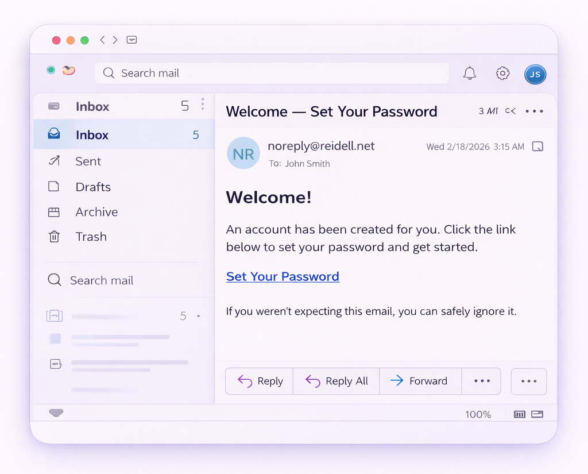The height and width of the screenshot is (474, 588).
Task: Switch to list view in the status bar
Action: [520, 414]
